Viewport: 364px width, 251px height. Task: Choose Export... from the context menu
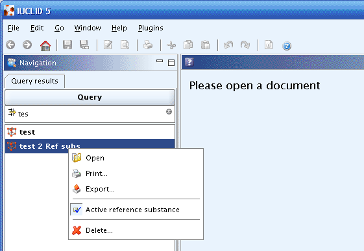click(136, 189)
